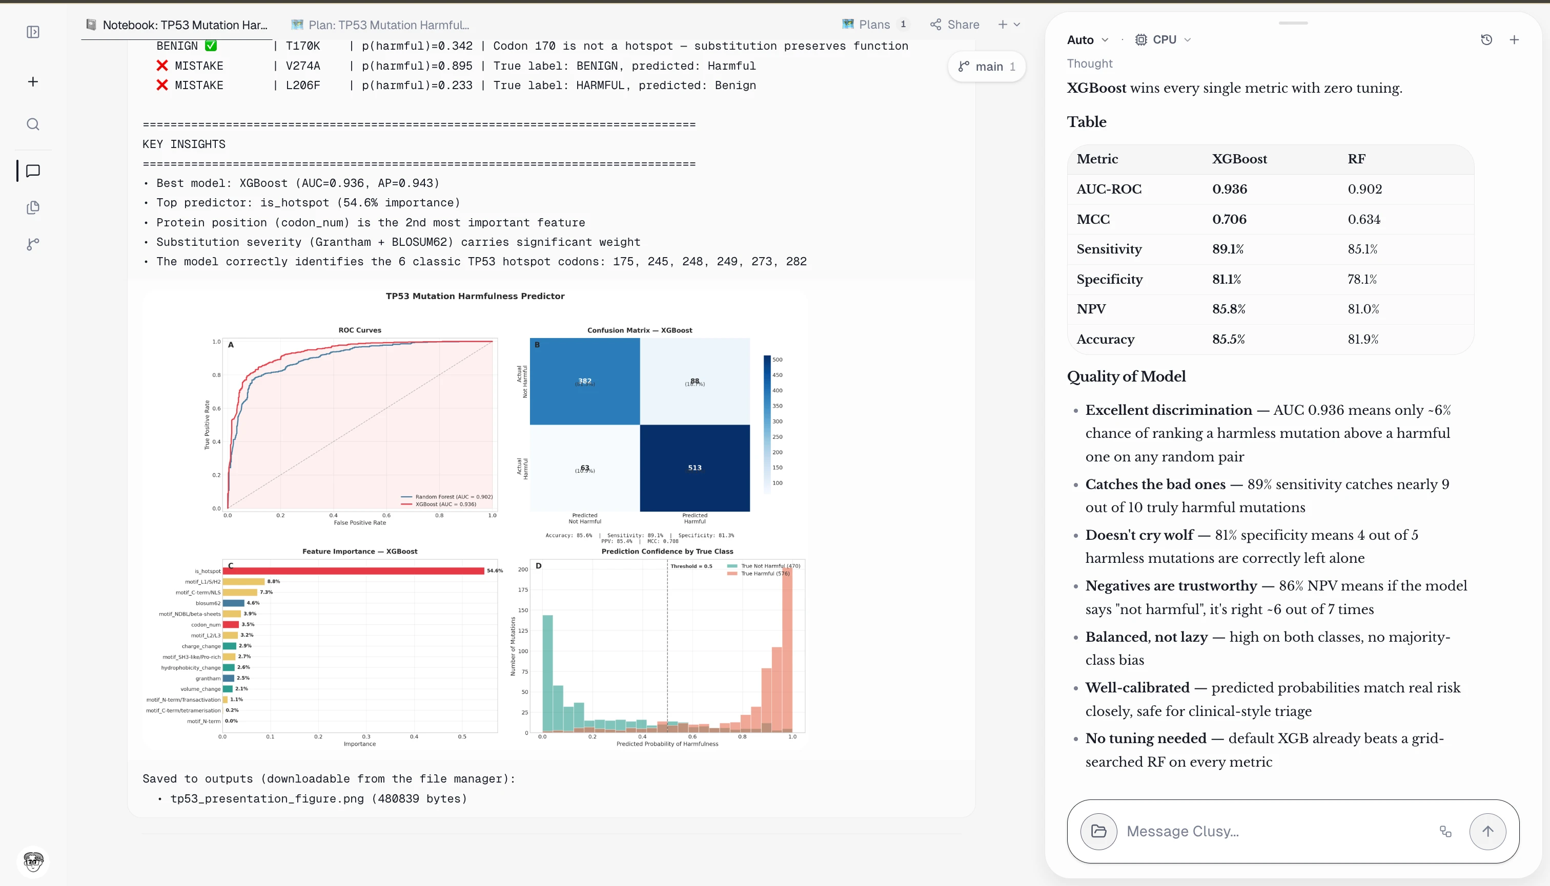Click the send arrow button
This screenshot has height=886, width=1550.
(x=1487, y=831)
